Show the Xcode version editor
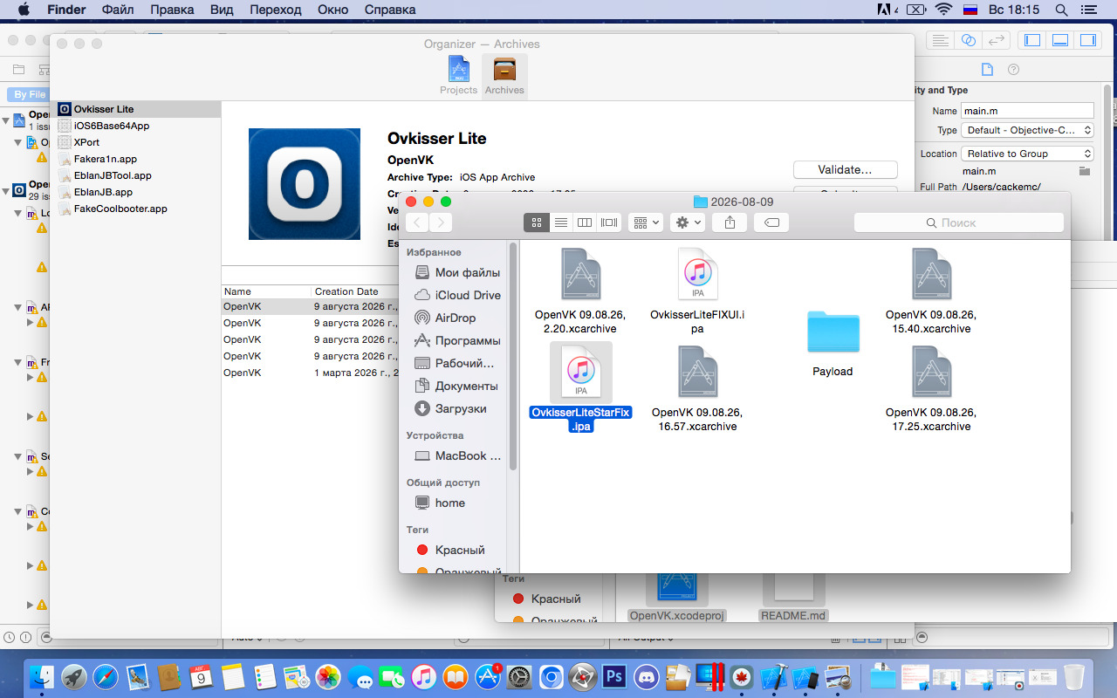The width and height of the screenshot is (1117, 698). 997,41
